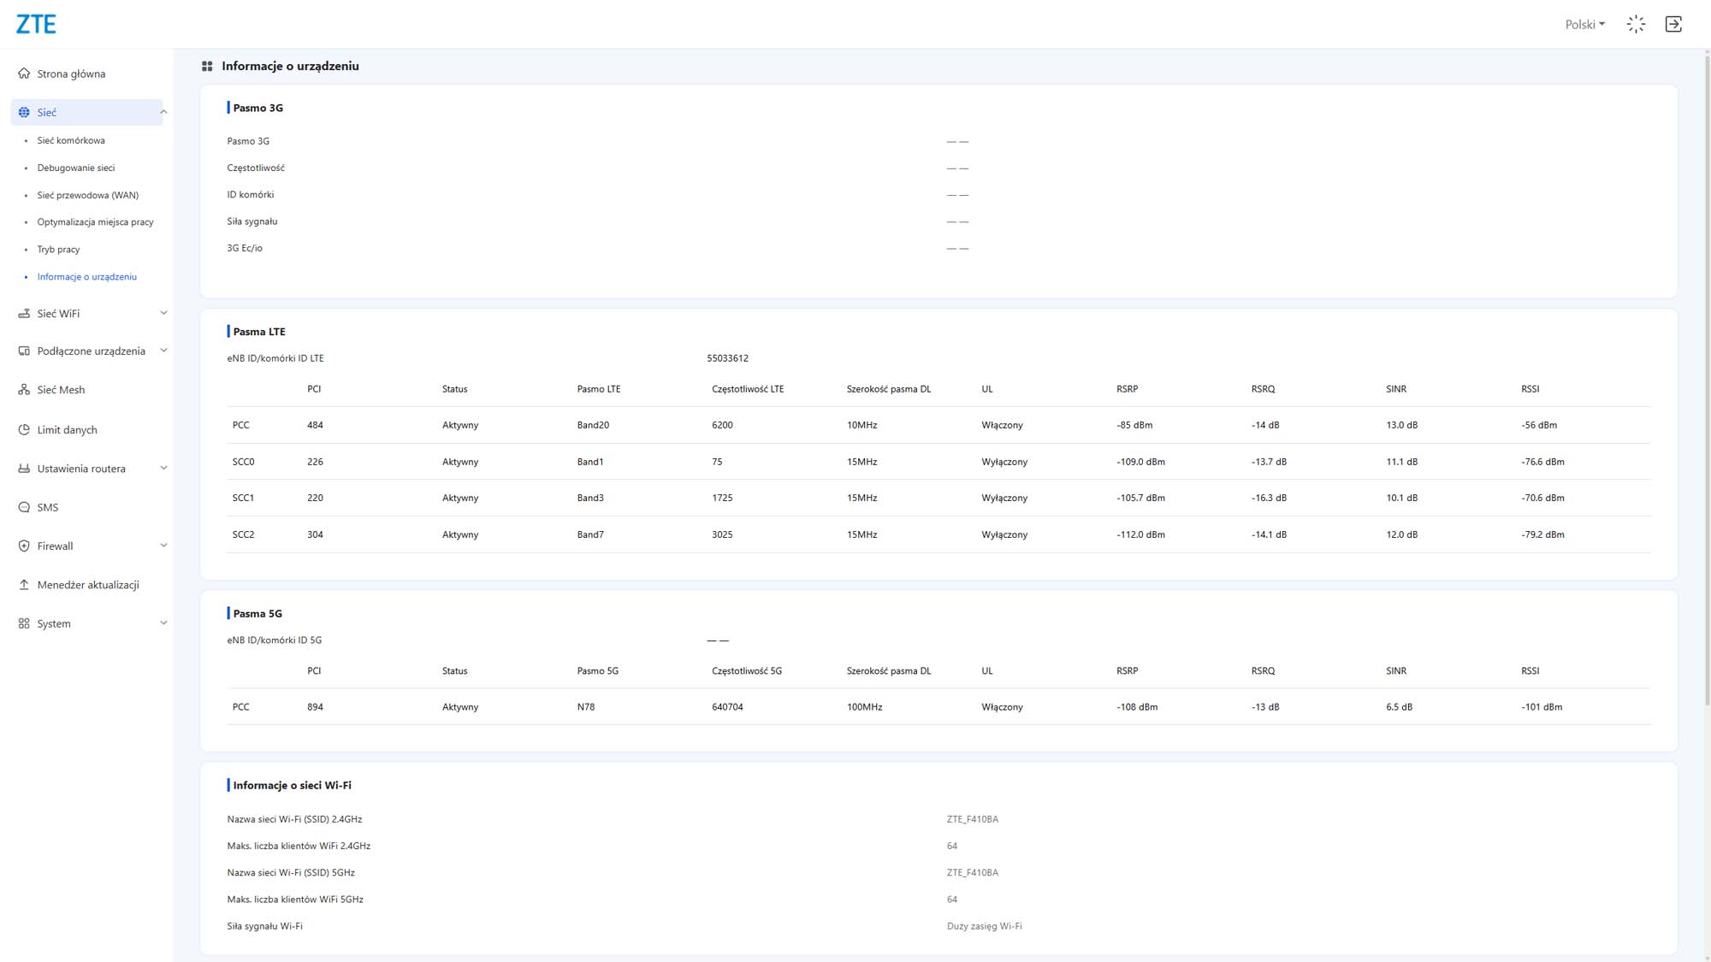Image resolution: width=1711 pixels, height=962 pixels.
Task: Open Strona główna home page
Action: coord(71,74)
